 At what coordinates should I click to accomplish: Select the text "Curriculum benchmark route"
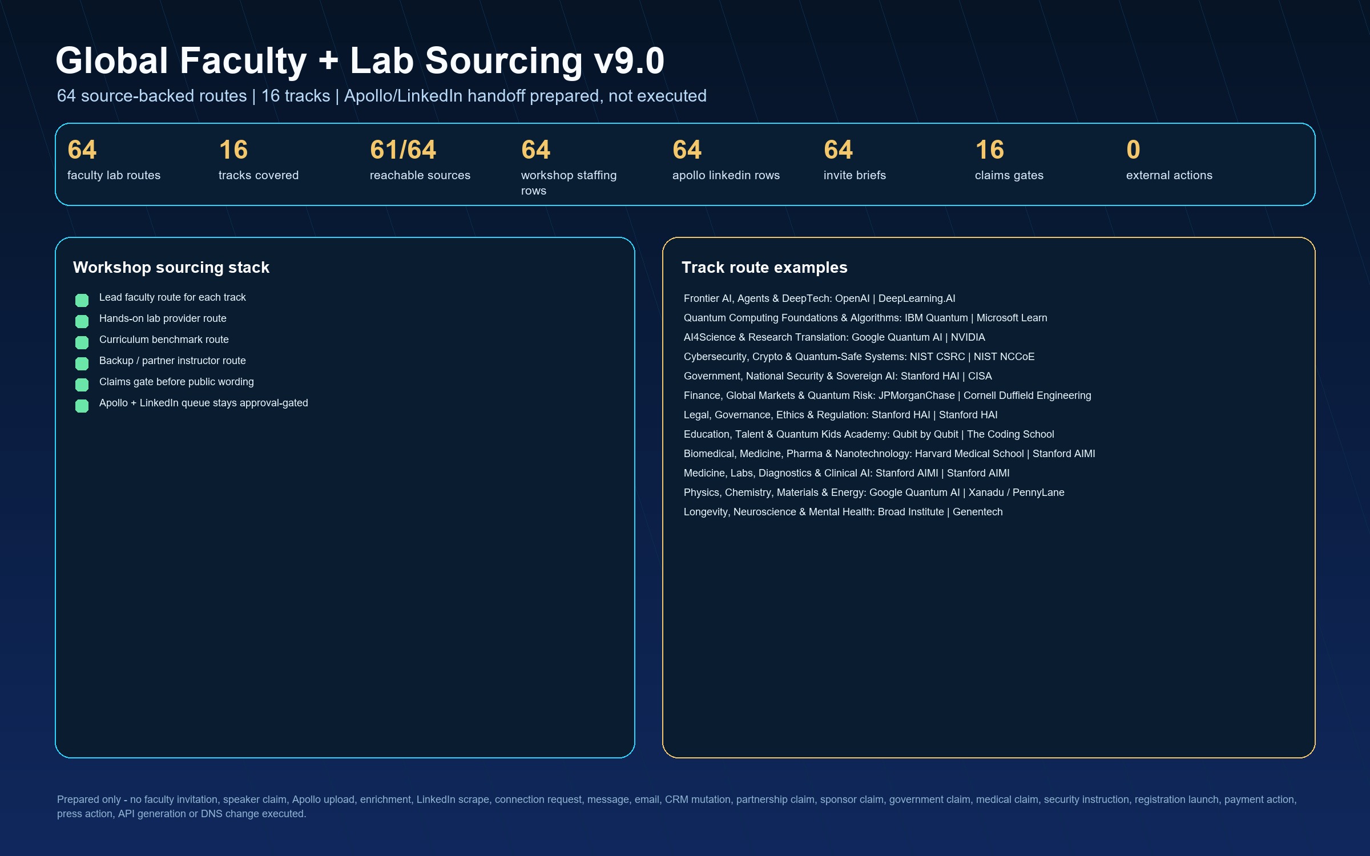click(164, 340)
